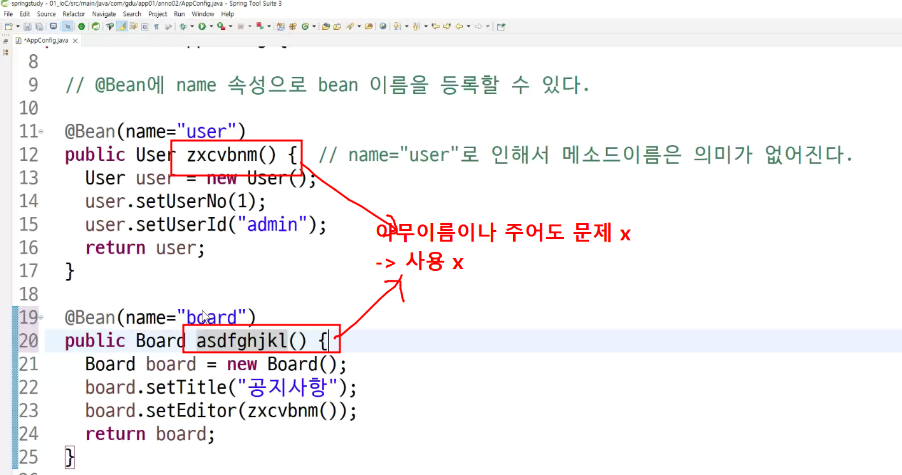Image resolution: width=902 pixels, height=475 pixels.
Task: Click the "공지사항" string on line 22
Action: (x=287, y=387)
